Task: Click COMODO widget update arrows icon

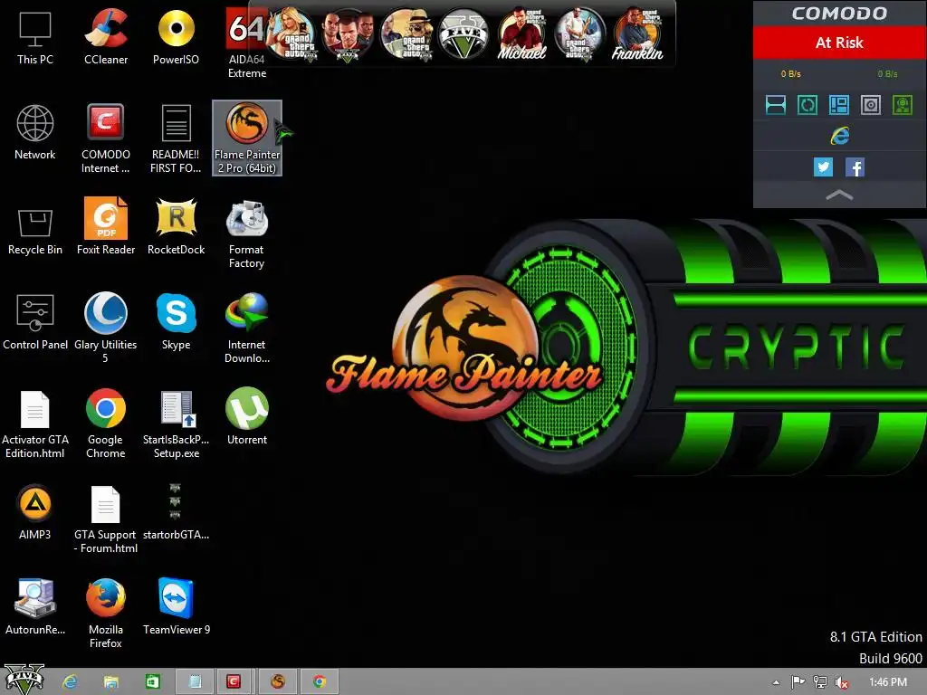Action: click(807, 105)
